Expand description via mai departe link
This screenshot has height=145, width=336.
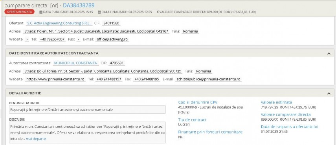(36, 139)
